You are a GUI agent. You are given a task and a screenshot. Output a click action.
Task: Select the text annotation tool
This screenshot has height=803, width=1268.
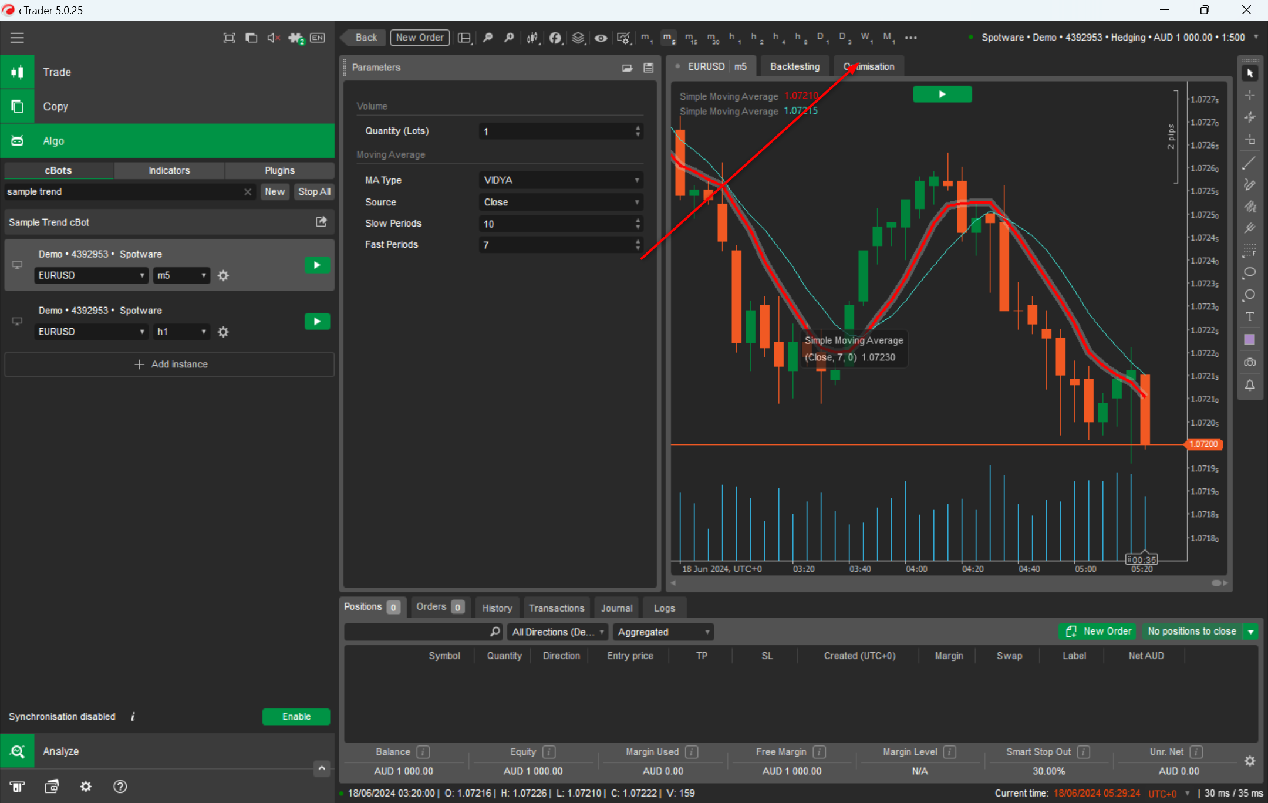click(x=1250, y=317)
